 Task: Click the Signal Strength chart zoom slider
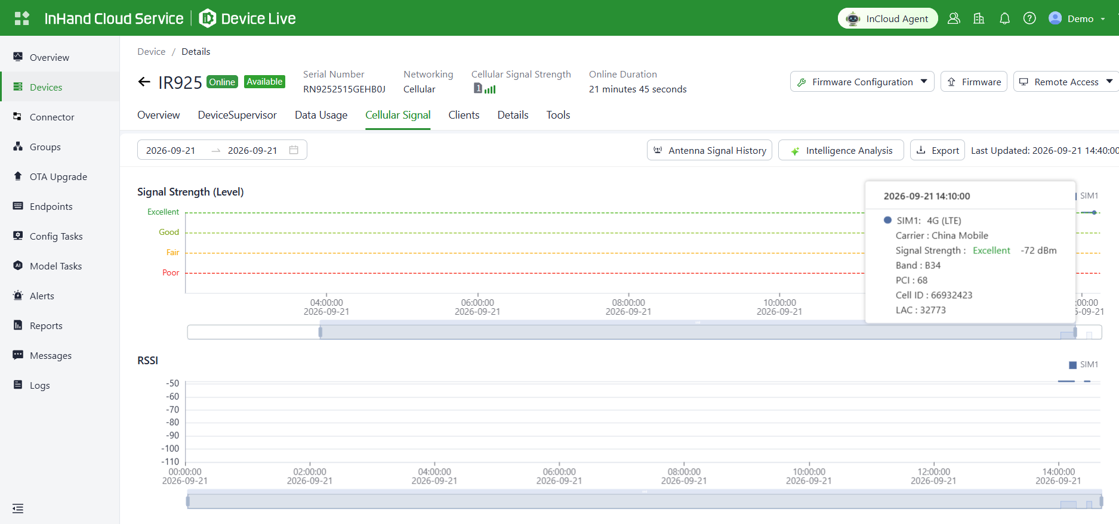(x=645, y=332)
